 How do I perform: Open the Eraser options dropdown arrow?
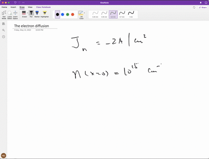(x=27, y=13)
